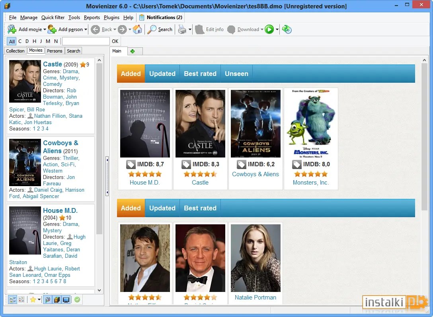Click the Edit info icon
Viewport: 433px width, 317px height.
(x=199, y=29)
